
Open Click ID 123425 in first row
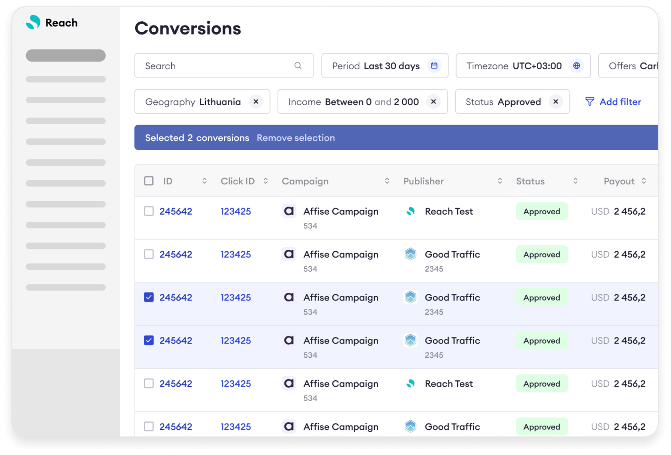(x=235, y=211)
